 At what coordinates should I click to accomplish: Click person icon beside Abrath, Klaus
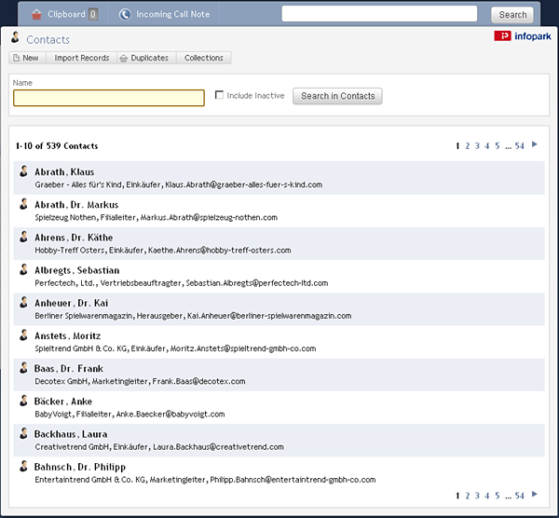point(23,171)
